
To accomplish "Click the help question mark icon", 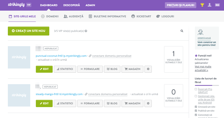I will (86, 31).
